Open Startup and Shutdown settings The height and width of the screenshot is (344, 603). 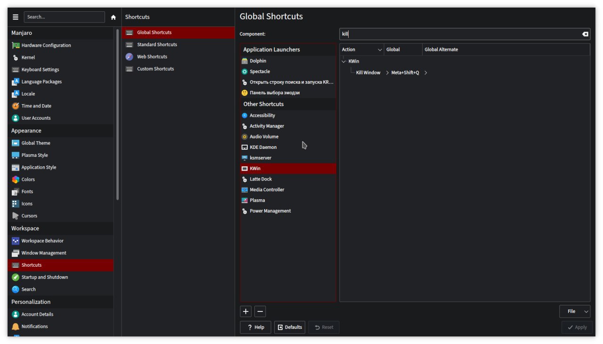60,277
